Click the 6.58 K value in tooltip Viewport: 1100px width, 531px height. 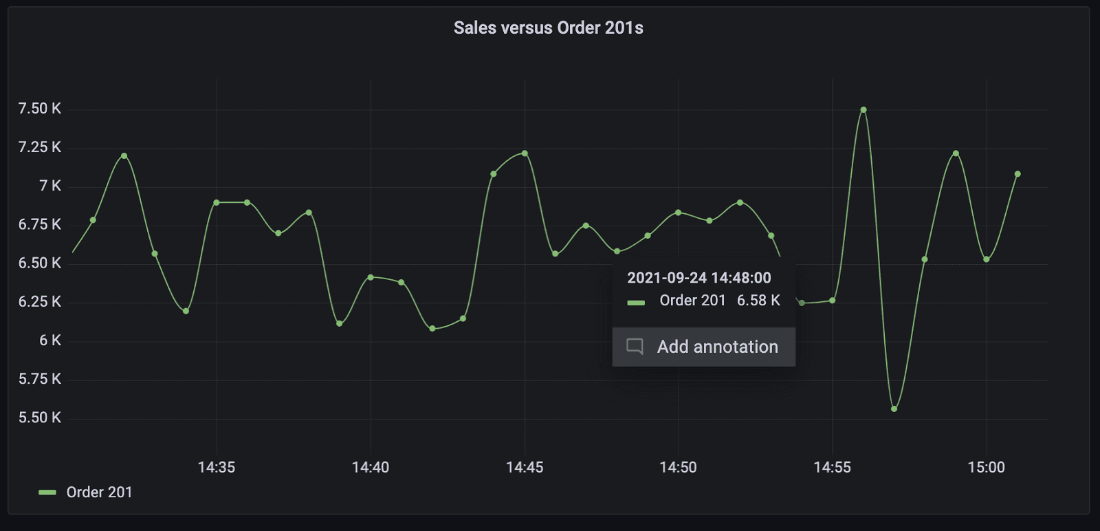[758, 301]
